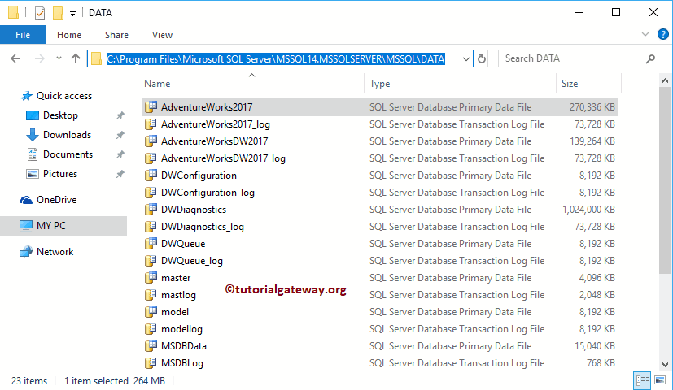Click the mastlog file icon

pyautogui.click(x=151, y=295)
